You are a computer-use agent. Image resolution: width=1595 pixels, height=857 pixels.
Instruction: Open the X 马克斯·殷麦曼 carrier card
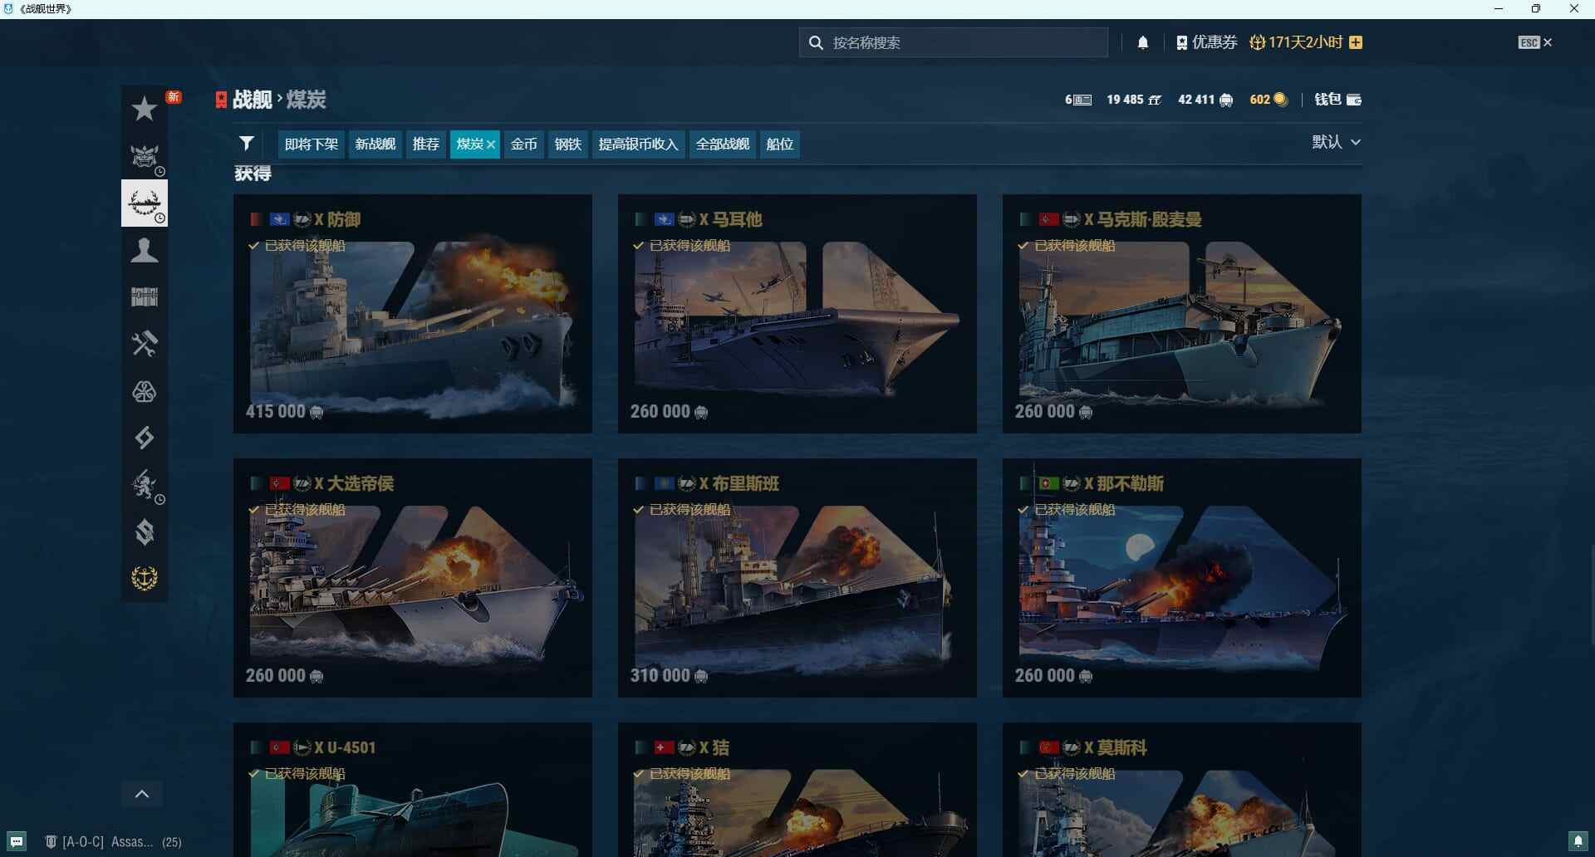pyautogui.click(x=1182, y=314)
